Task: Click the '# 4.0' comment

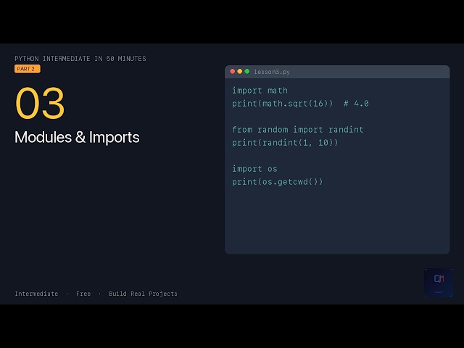Action: pos(356,104)
